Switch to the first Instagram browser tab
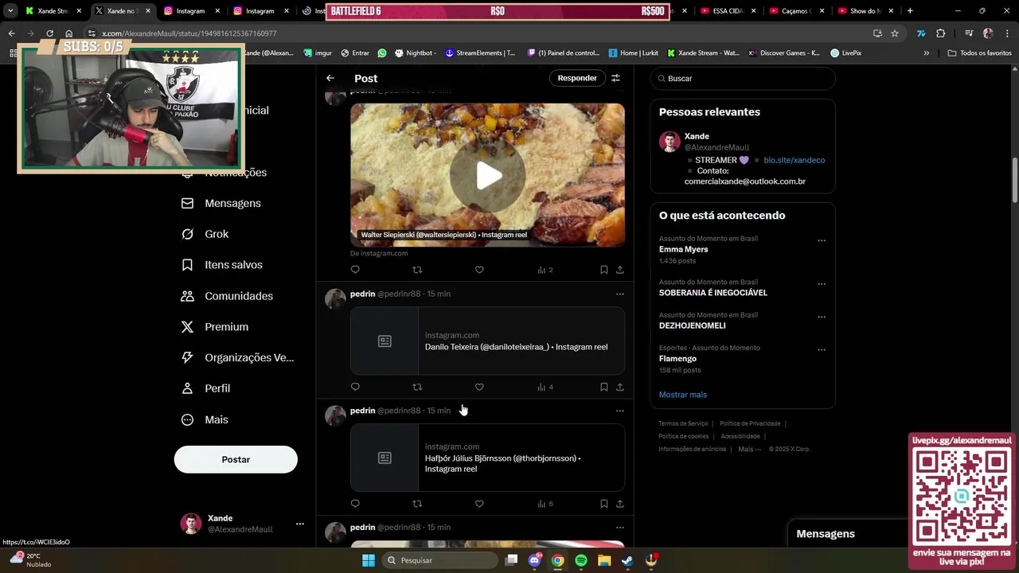The image size is (1019, 573). [x=190, y=11]
